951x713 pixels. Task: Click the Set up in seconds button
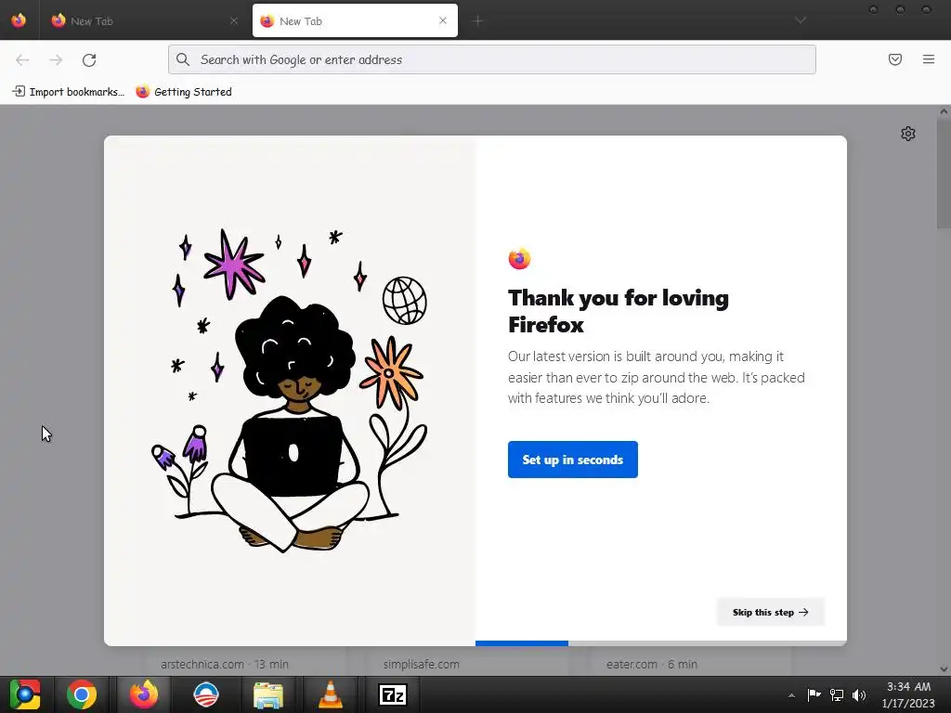(x=572, y=460)
